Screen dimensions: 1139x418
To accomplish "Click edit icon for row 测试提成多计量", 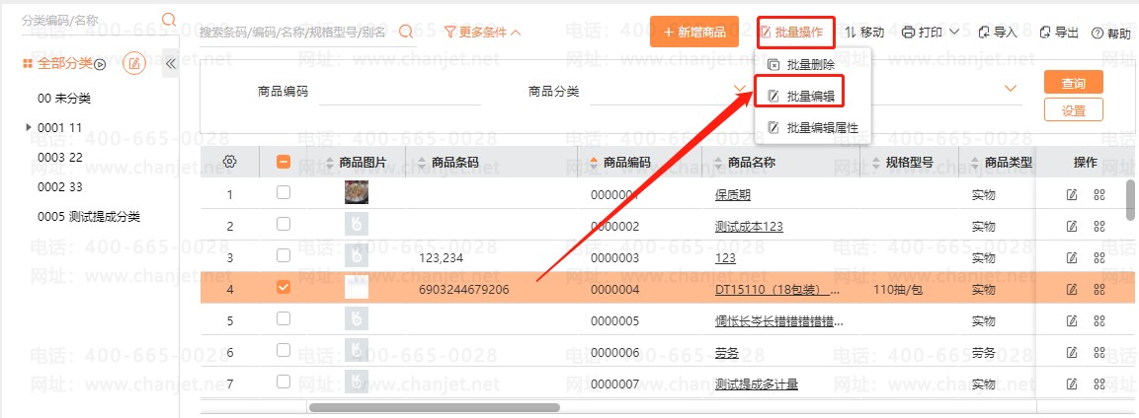I will tap(1072, 383).
